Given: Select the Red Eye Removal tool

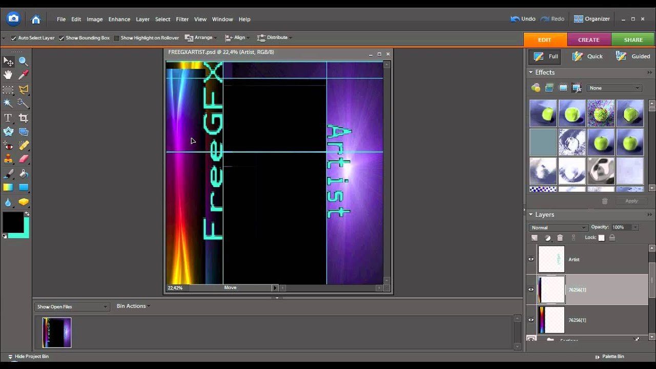Looking at the screenshot, I should coord(8,146).
